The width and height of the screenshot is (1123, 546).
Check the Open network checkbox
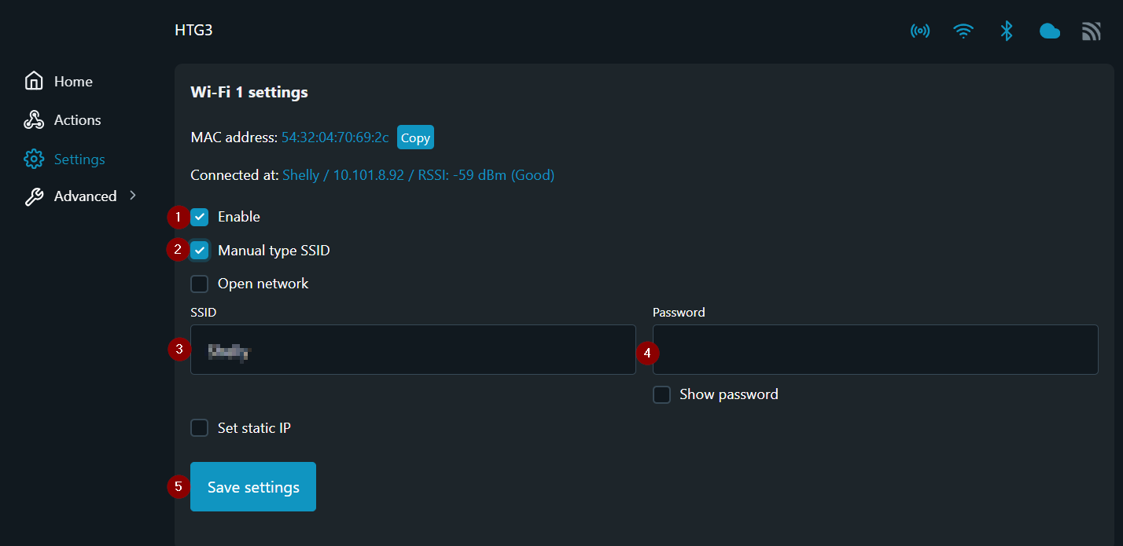click(200, 284)
